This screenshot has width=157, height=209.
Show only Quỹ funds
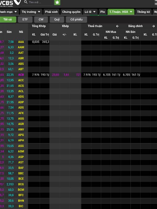click(x=57, y=20)
